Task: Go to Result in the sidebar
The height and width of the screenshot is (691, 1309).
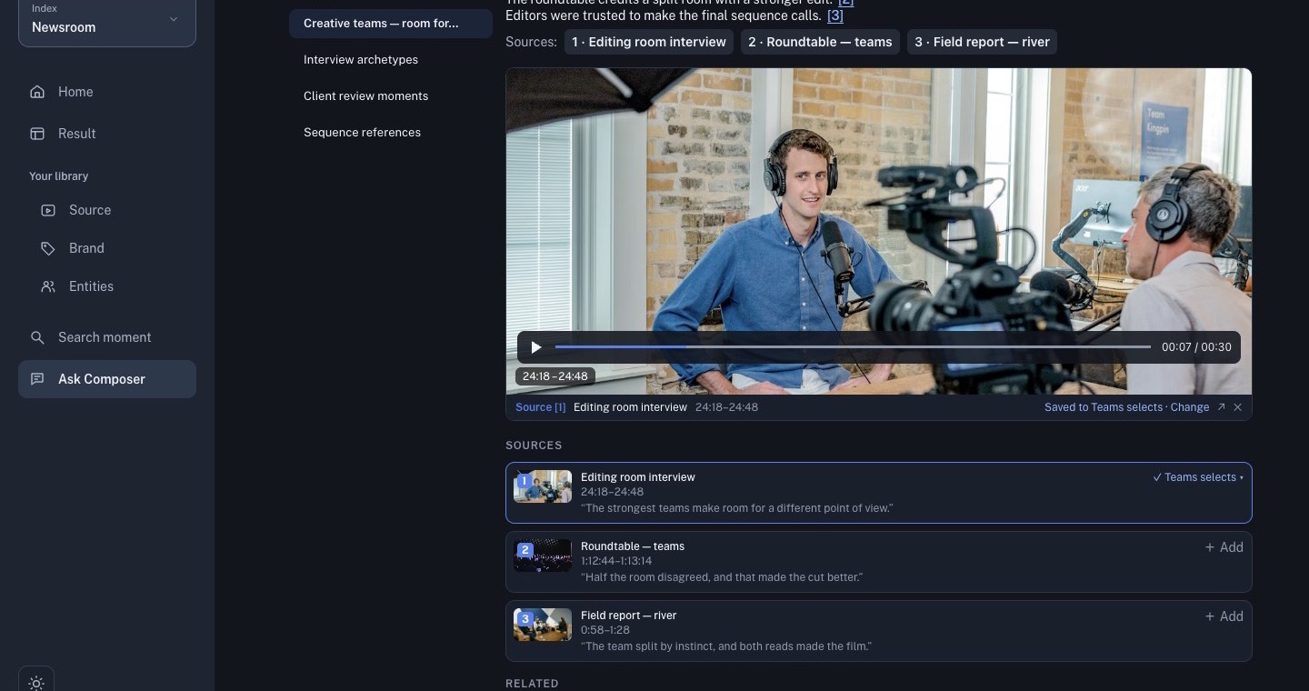Action: point(107,134)
